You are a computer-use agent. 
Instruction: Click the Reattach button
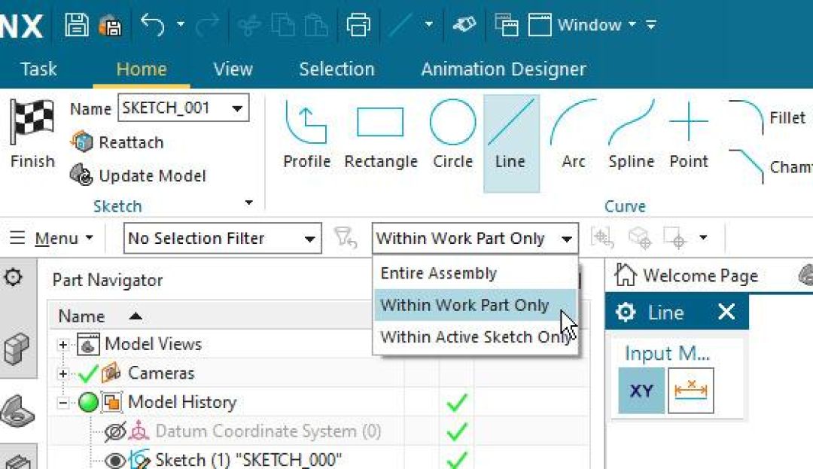point(117,142)
